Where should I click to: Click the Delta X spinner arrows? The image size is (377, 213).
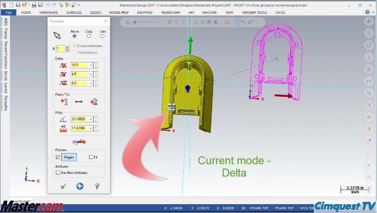click(x=96, y=65)
